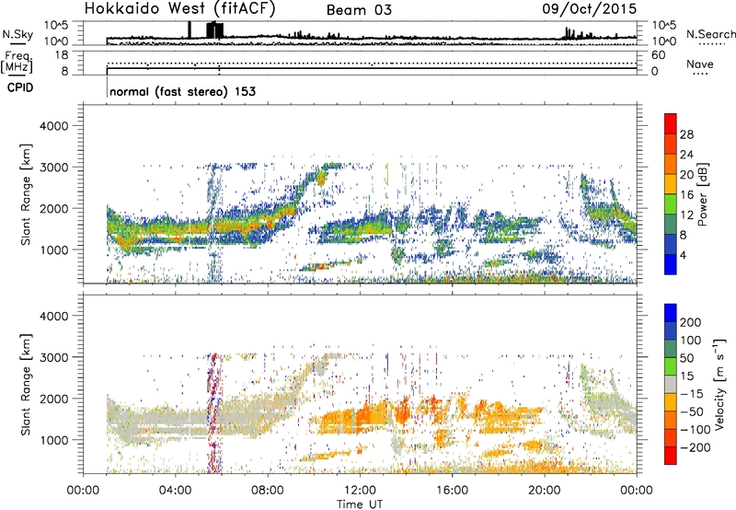
Task: Click the date '09/Oct/2015'
Action: tap(590, 9)
